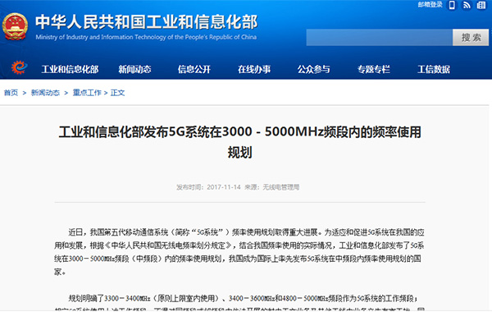Viewport: 492px width, 312px height.
Task: Go to 新闻动态 in breadcrumb
Action: [x=45, y=93]
